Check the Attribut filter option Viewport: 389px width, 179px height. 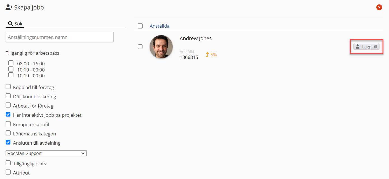8,172
